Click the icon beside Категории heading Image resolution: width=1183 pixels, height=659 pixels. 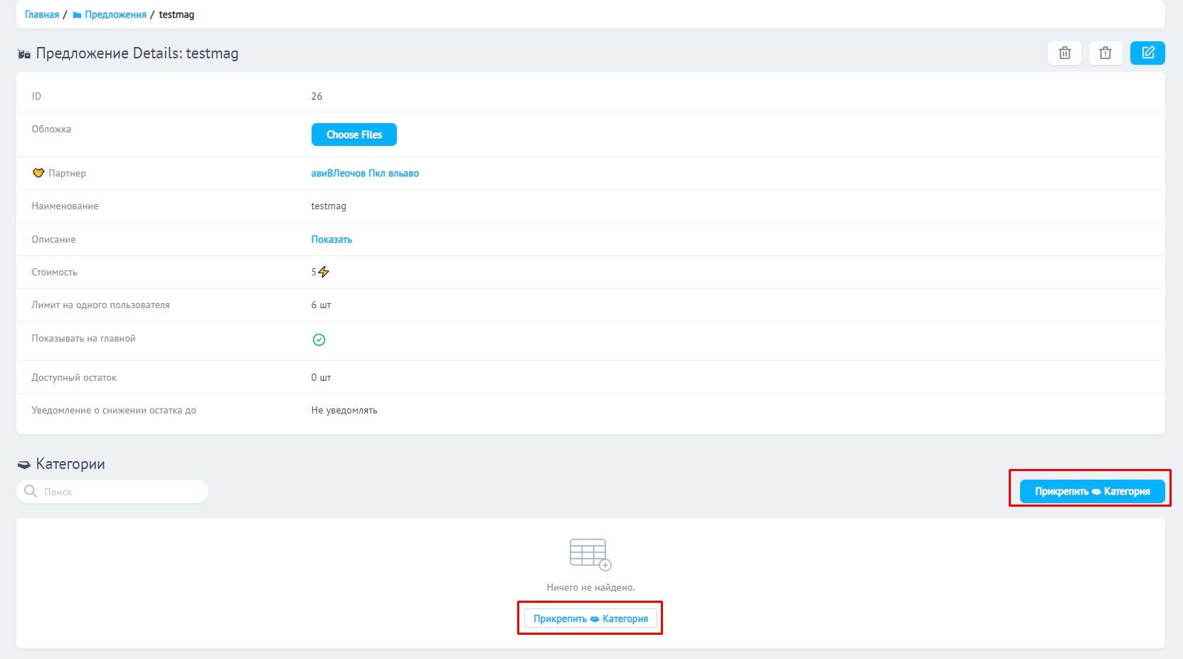[x=24, y=465]
